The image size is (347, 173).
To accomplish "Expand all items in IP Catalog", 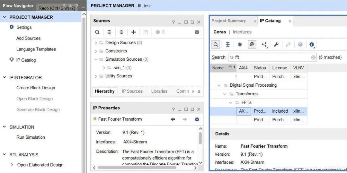I will click(x=240, y=45).
